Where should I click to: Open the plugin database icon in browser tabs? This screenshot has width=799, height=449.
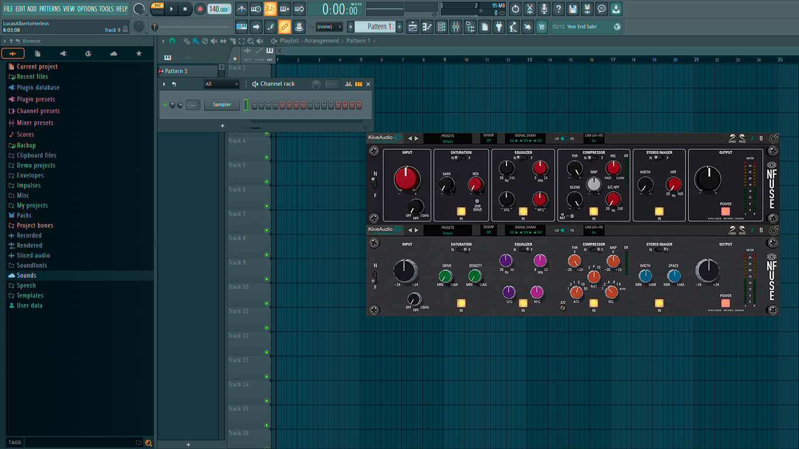[63, 53]
